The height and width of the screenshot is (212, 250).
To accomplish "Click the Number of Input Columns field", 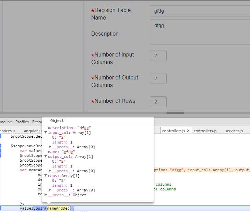I will coord(158,55).
